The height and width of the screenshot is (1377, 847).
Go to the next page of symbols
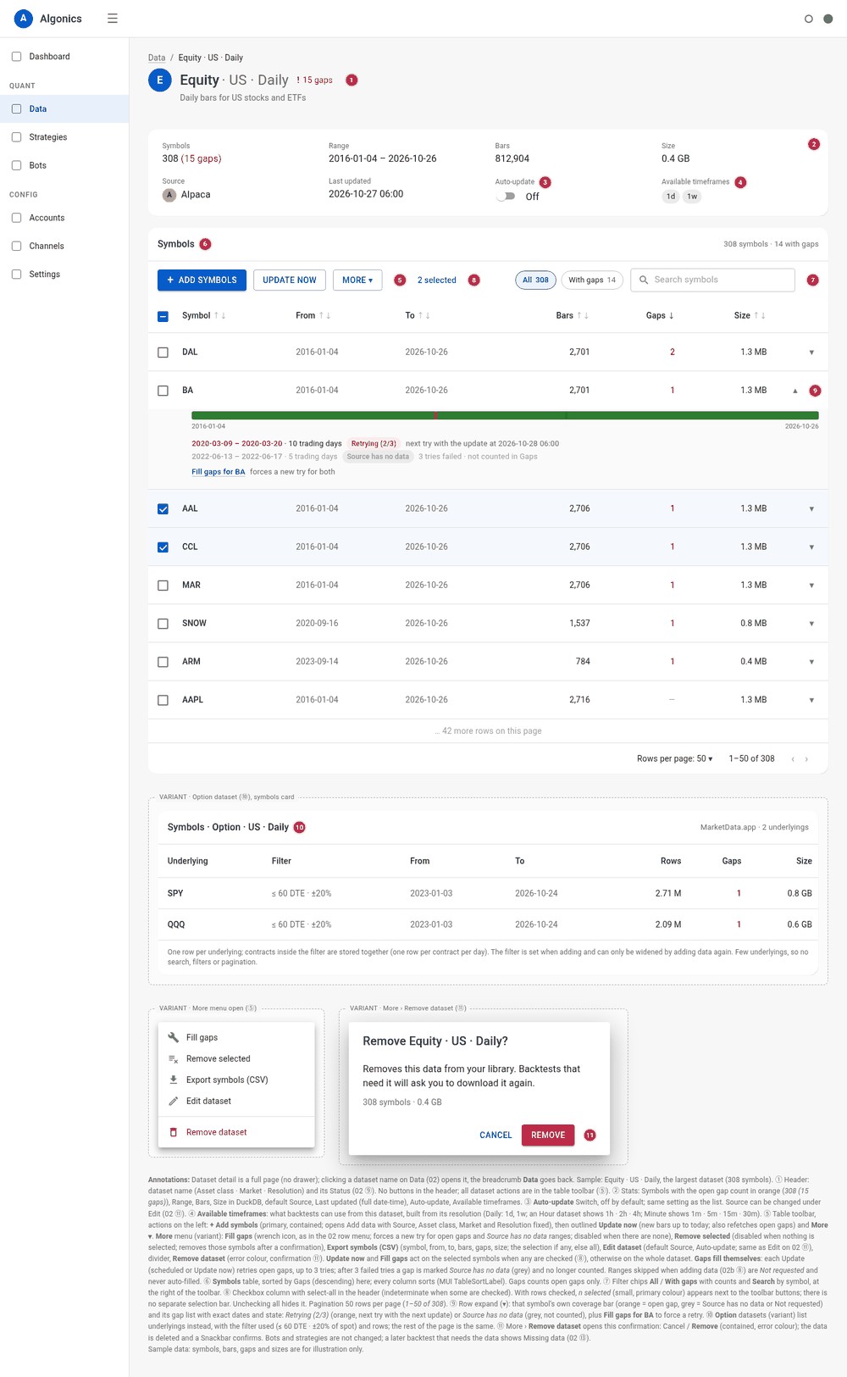[x=806, y=759]
